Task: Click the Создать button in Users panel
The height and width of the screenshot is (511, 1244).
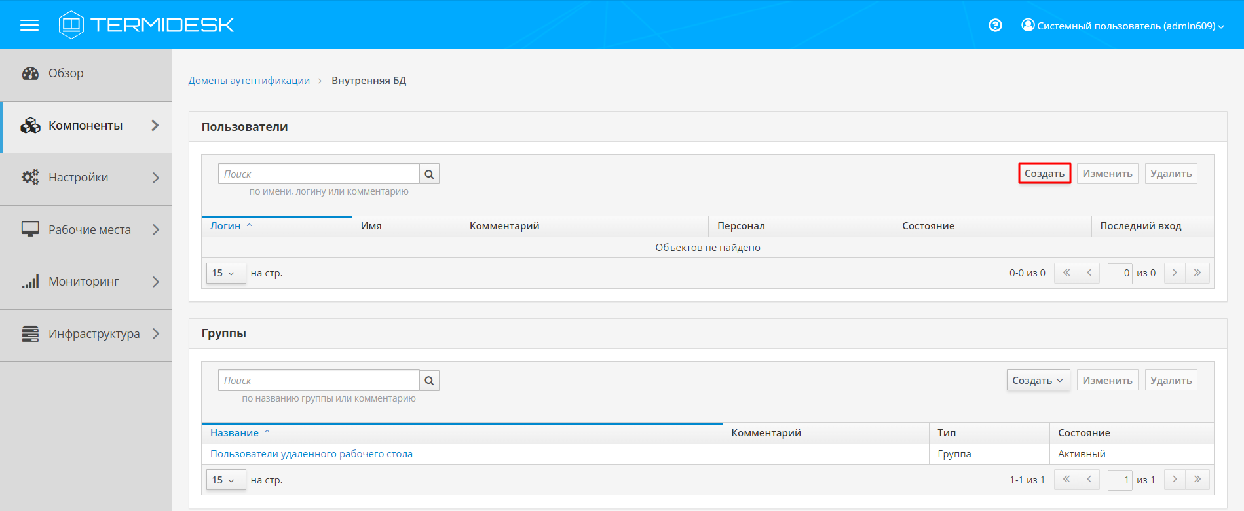Action: (x=1044, y=174)
